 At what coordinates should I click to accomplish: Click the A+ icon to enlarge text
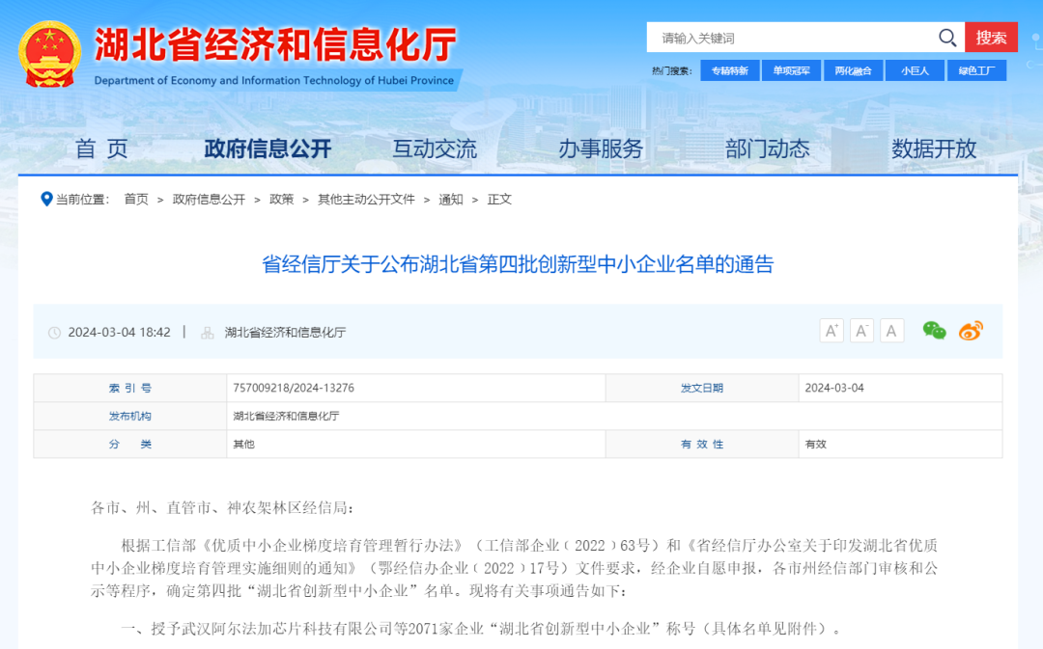pyautogui.click(x=832, y=330)
